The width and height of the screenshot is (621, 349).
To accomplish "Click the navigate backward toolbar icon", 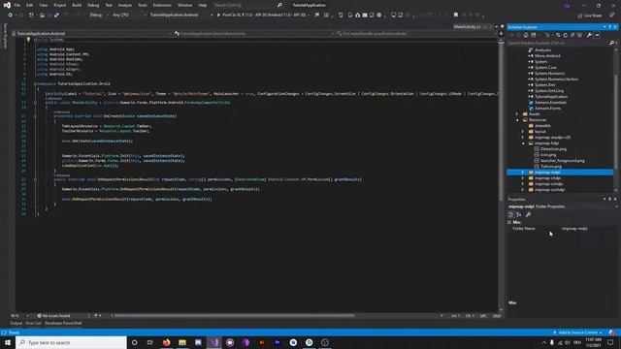I will point(10,16).
